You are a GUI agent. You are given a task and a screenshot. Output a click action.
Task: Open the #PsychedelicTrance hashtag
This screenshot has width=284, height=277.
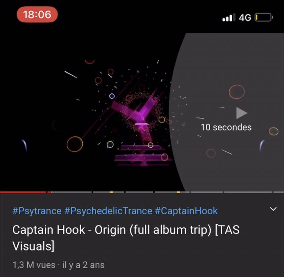click(108, 211)
